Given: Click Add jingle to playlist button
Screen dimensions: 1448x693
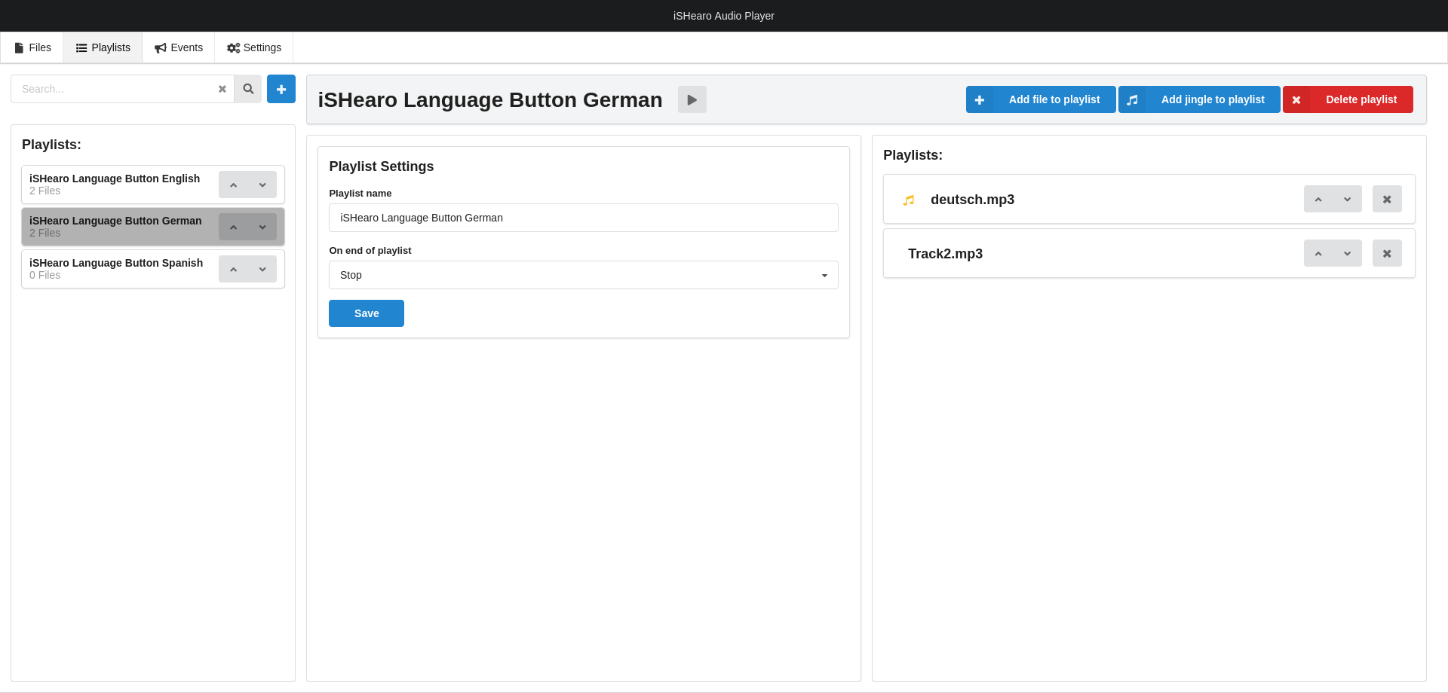Looking at the screenshot, I should coord(1199,99).
